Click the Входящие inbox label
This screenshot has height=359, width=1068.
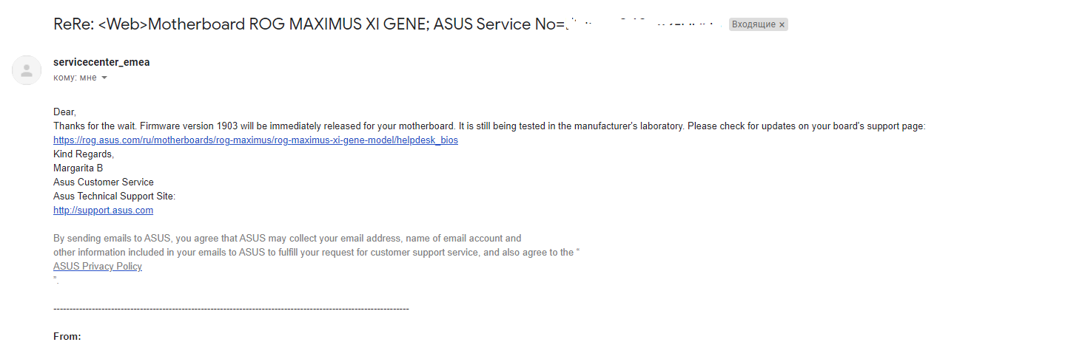pos(753,24)
